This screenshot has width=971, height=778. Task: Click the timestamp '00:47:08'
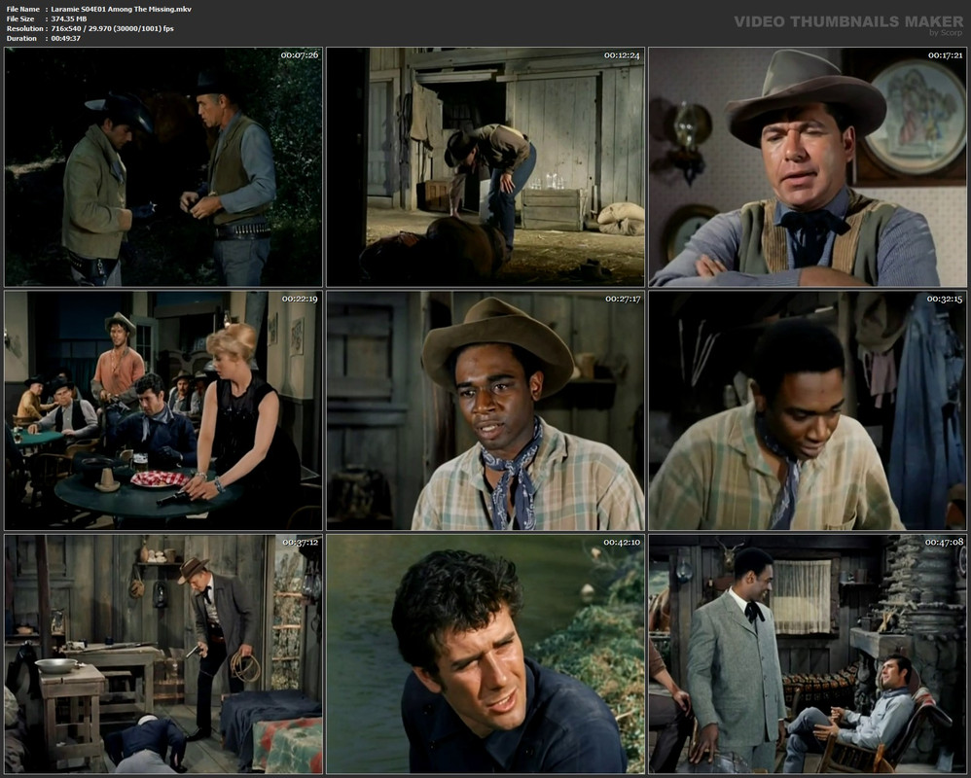(x=945, y=543)
